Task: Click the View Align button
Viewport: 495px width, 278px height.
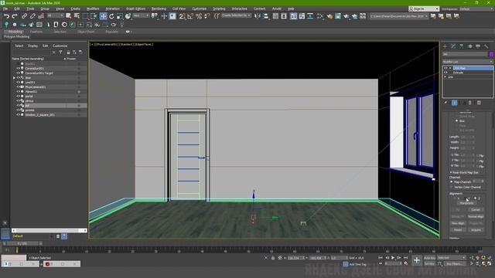Action: 458,223
